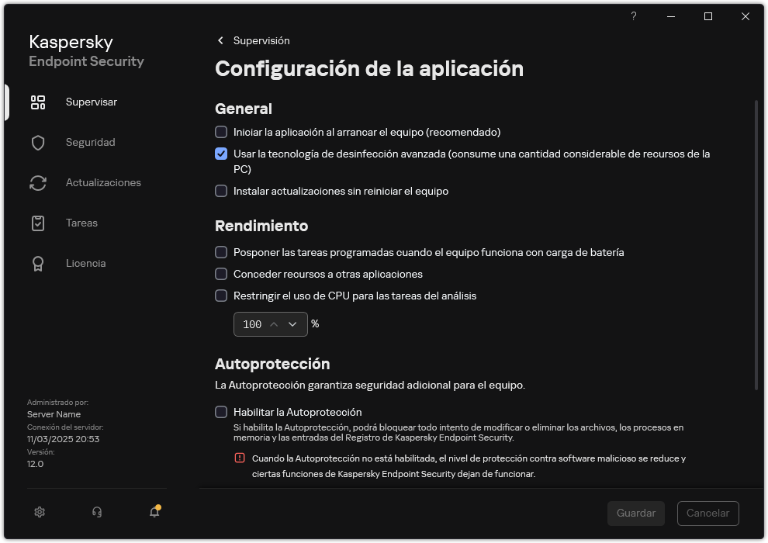Click the Kaspersky Endpoint Security logo
The image size is (768, 543).
[x=85, y=50]
